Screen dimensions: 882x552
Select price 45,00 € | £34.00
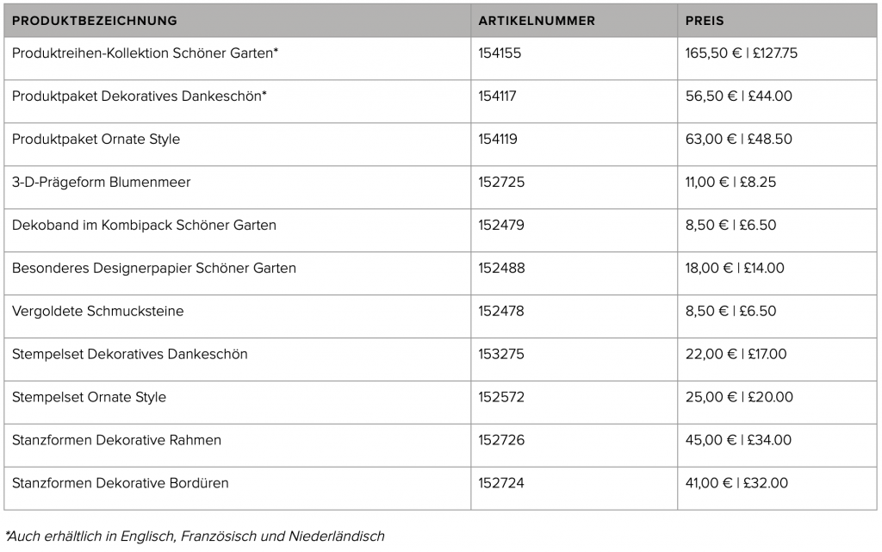click(738, 440)
